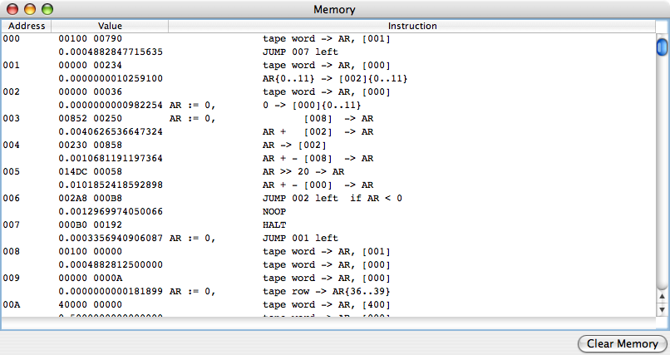Image resolution: width=670 pixels, height=355 pixels.
Task: Zoom the Memory window with green button
Action: coord(47,9)
